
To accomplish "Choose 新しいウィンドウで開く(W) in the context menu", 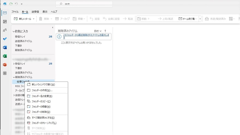I will click(46, 85).
